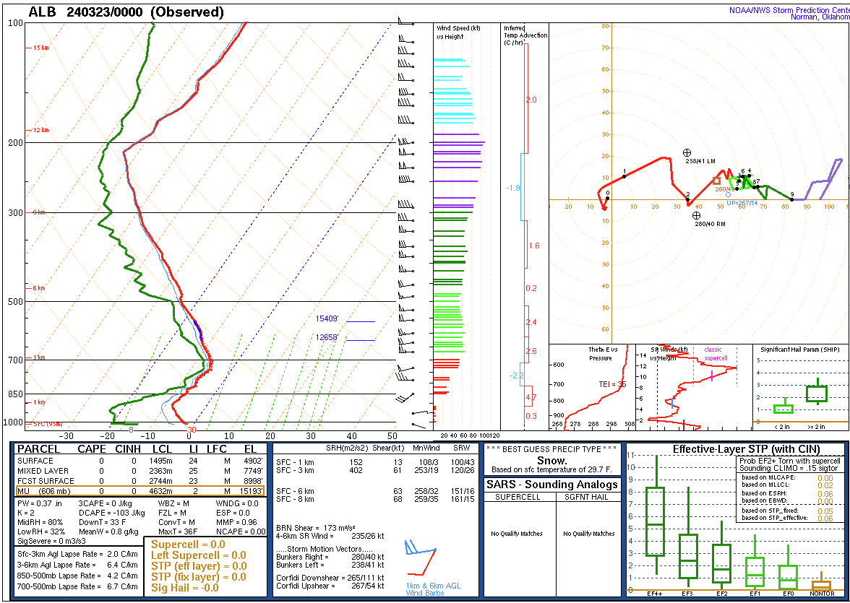Click the LFC column header
Image resolution: width=850 pixels, height=603 pixels.
click(x=215, y=449)
